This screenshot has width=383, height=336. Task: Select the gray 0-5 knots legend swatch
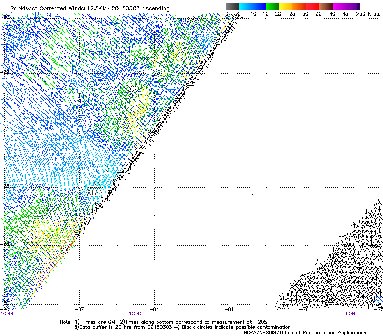pyautogui.click(x=232, y=6)
